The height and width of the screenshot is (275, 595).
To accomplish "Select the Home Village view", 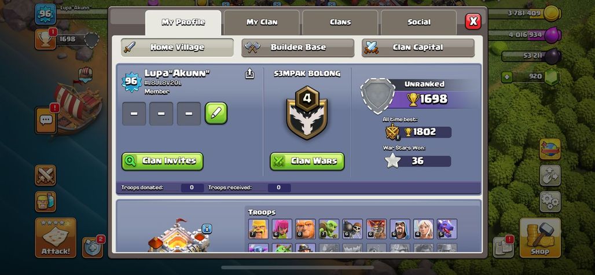I will tap(177, 47).
